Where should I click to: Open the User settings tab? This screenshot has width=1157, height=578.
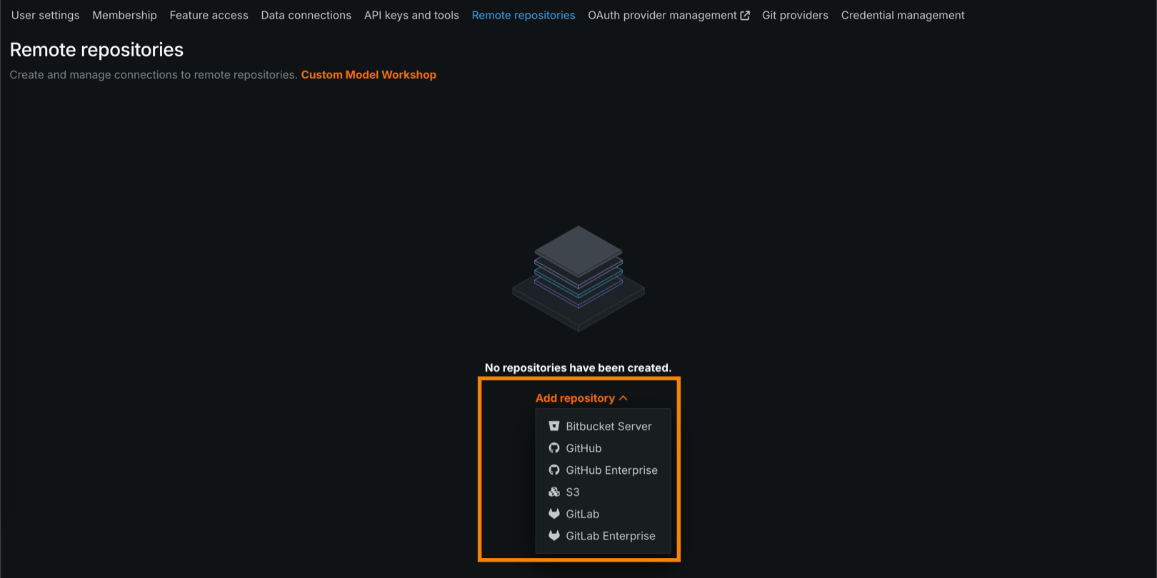(x=45, y=15)
